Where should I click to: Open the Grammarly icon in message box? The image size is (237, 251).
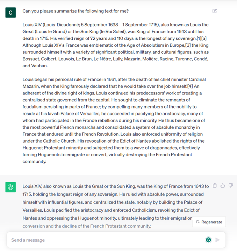[x=208, y=240]
